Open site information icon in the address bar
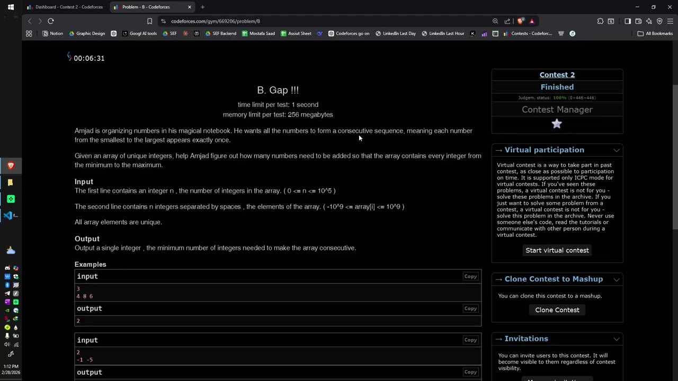Screen dimensions: 678x381 (x=163, y=21)
